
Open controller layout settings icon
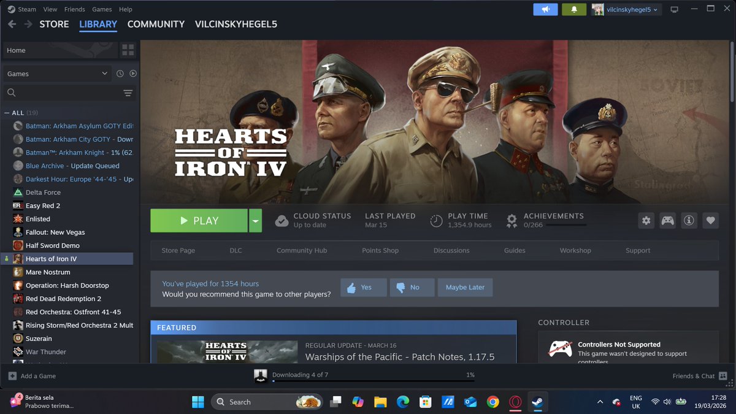tap(667, 221)
